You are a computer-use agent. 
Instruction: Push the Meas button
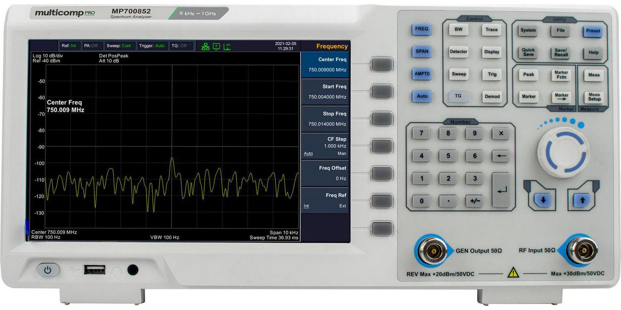click(594, 75)
